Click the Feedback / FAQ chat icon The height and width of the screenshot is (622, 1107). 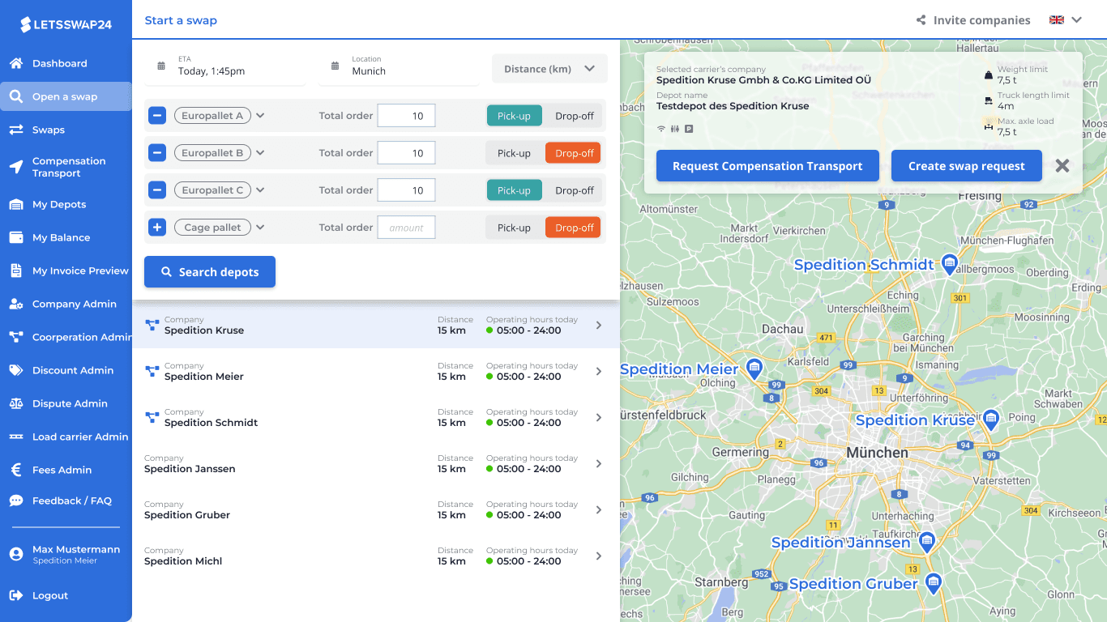coord(15,501)
